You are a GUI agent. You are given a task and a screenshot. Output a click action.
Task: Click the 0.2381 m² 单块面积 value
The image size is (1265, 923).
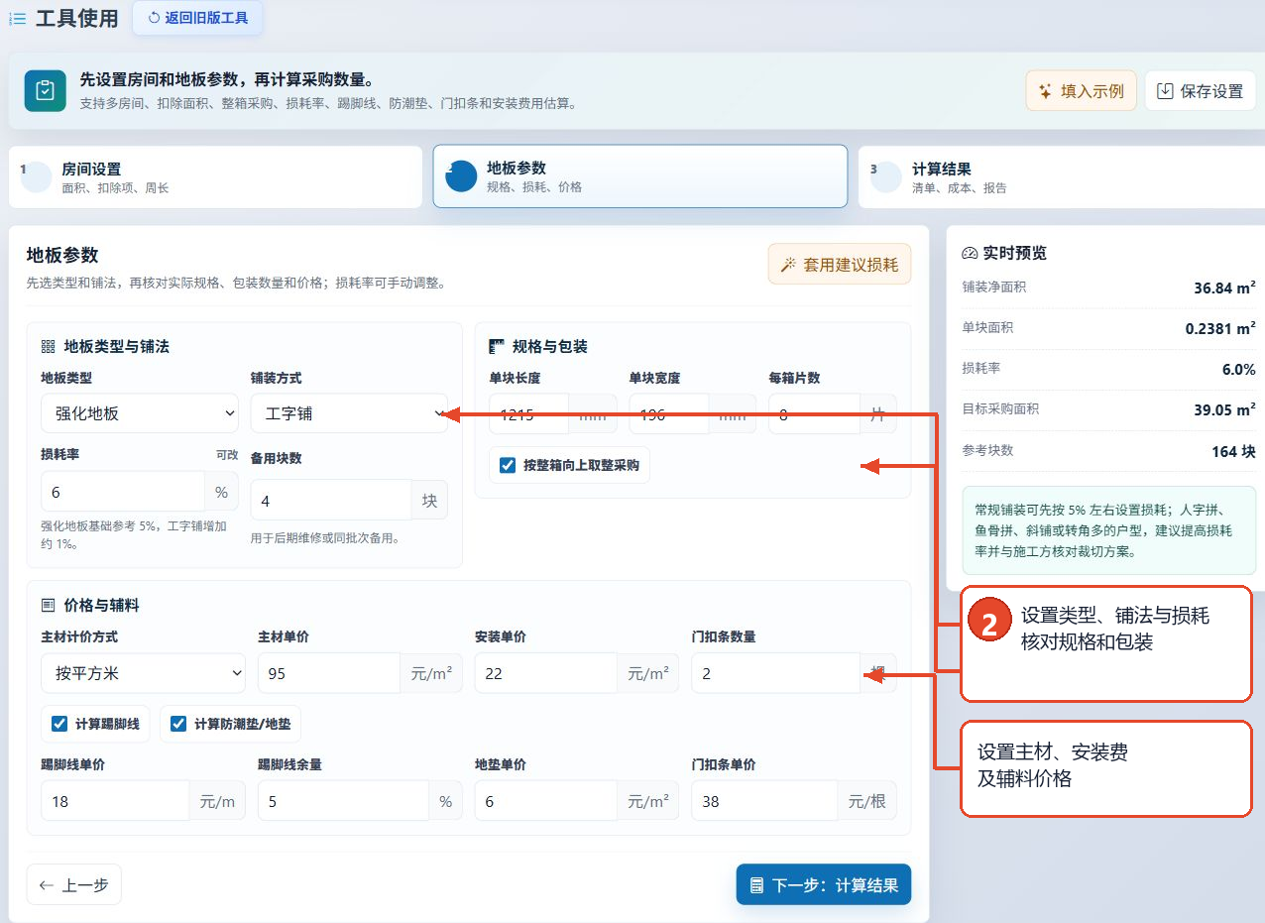coord(1220,328)
